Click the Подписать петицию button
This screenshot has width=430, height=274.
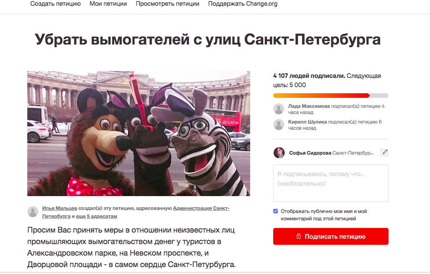331,236
